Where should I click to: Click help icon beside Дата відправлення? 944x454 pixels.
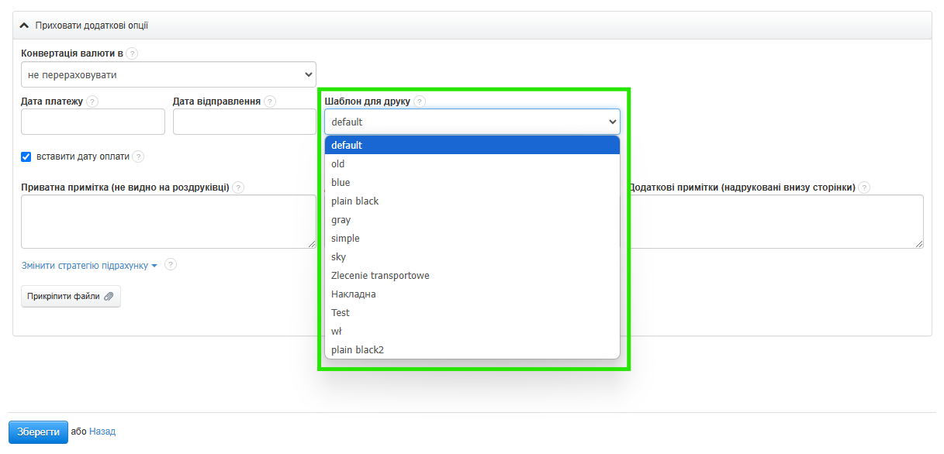pos(270,101)
